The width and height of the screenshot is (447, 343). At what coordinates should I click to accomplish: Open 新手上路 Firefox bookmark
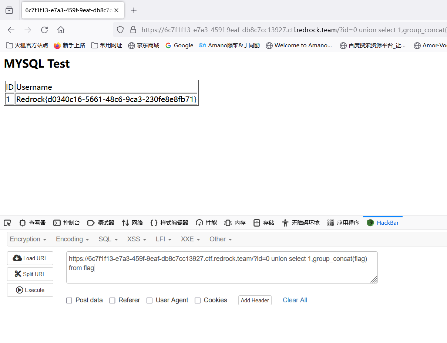click(x=70, y=45)
